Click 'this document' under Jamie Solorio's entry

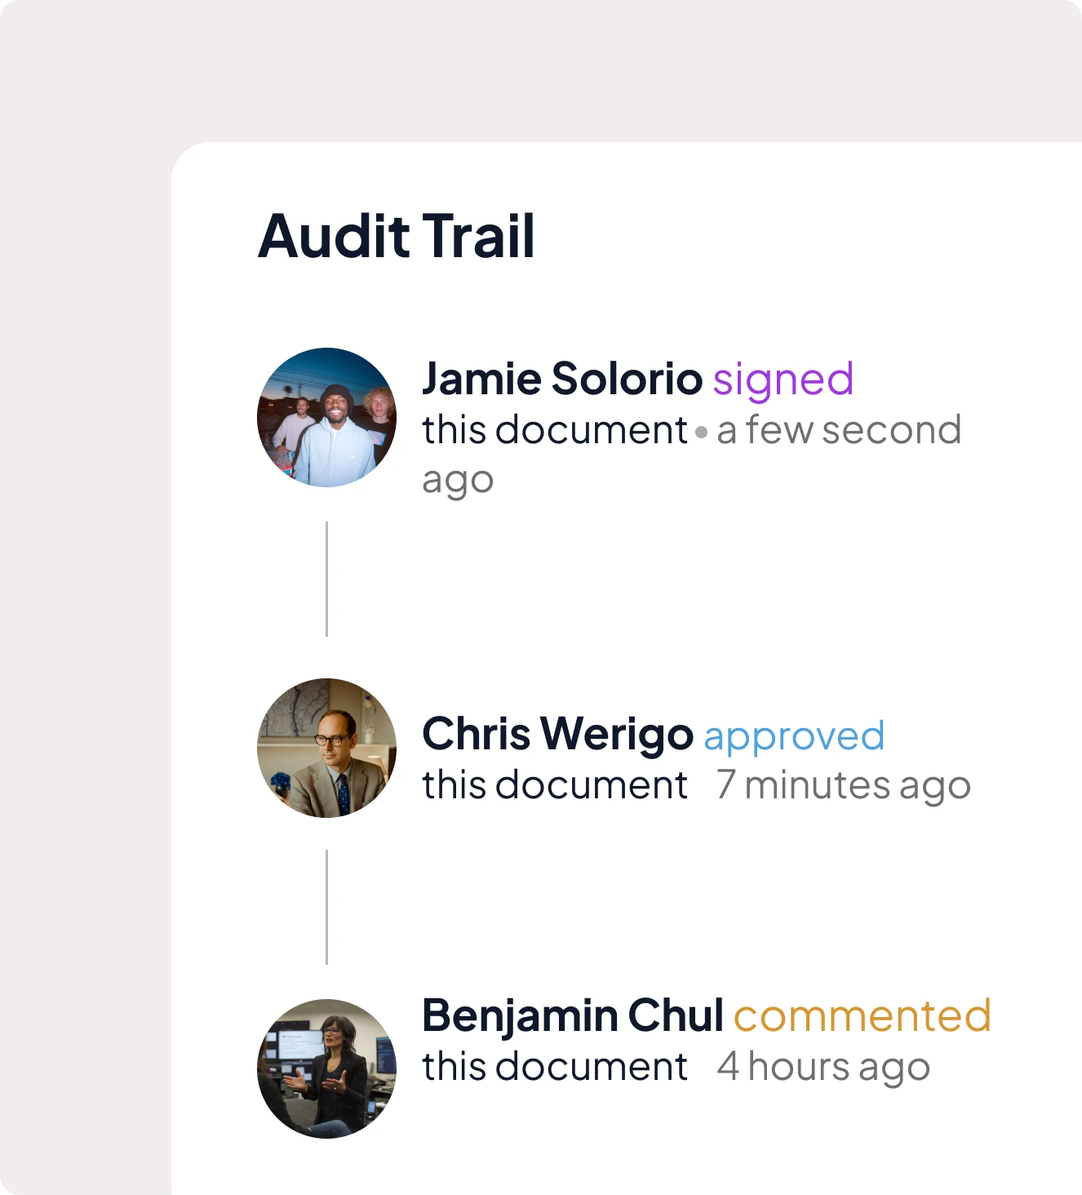coord(553,430)
